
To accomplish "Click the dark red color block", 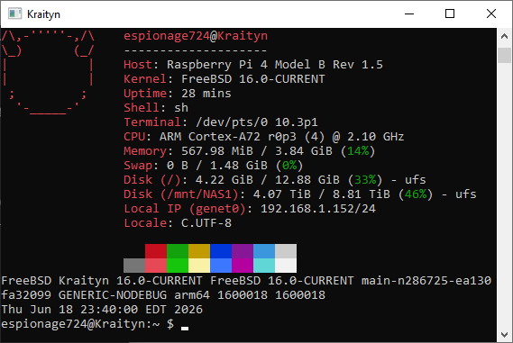I will [156, 251].
